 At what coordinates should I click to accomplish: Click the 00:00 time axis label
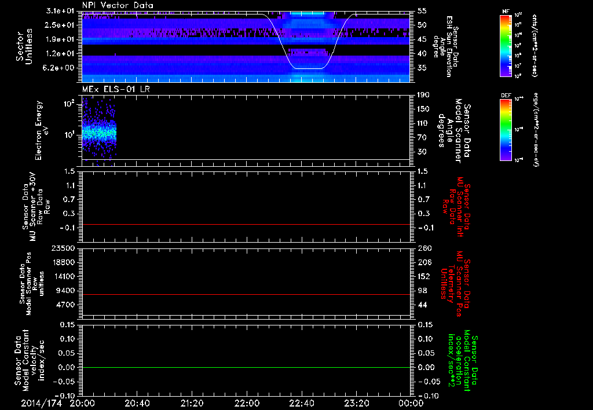pyautogui.click(x=411, y=404)
